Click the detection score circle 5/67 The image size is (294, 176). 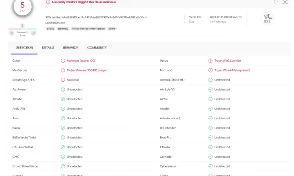point(22,7)
